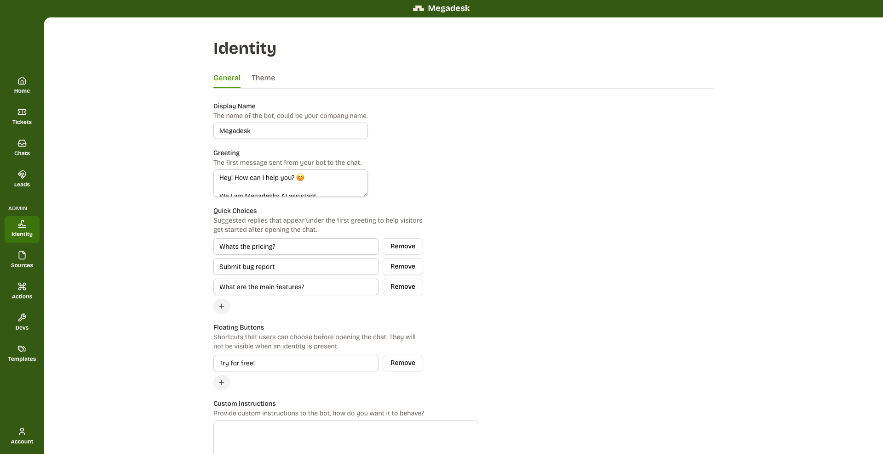The image size is (883, 454).
Task: Focus the Custom Instructions text area
Action: 345,437
